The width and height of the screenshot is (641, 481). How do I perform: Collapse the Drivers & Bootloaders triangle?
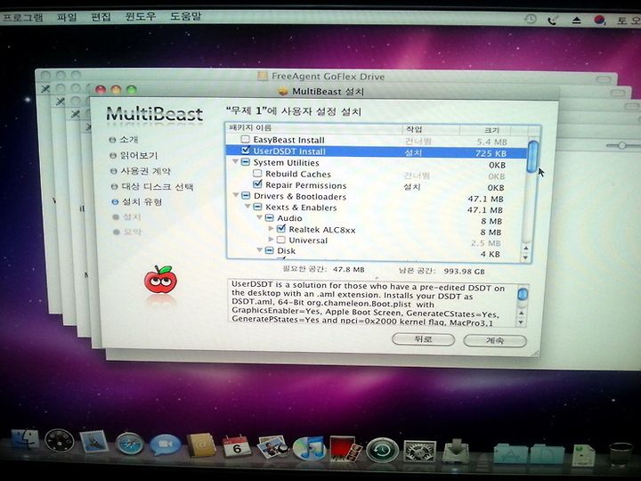[x=236, y=195]
